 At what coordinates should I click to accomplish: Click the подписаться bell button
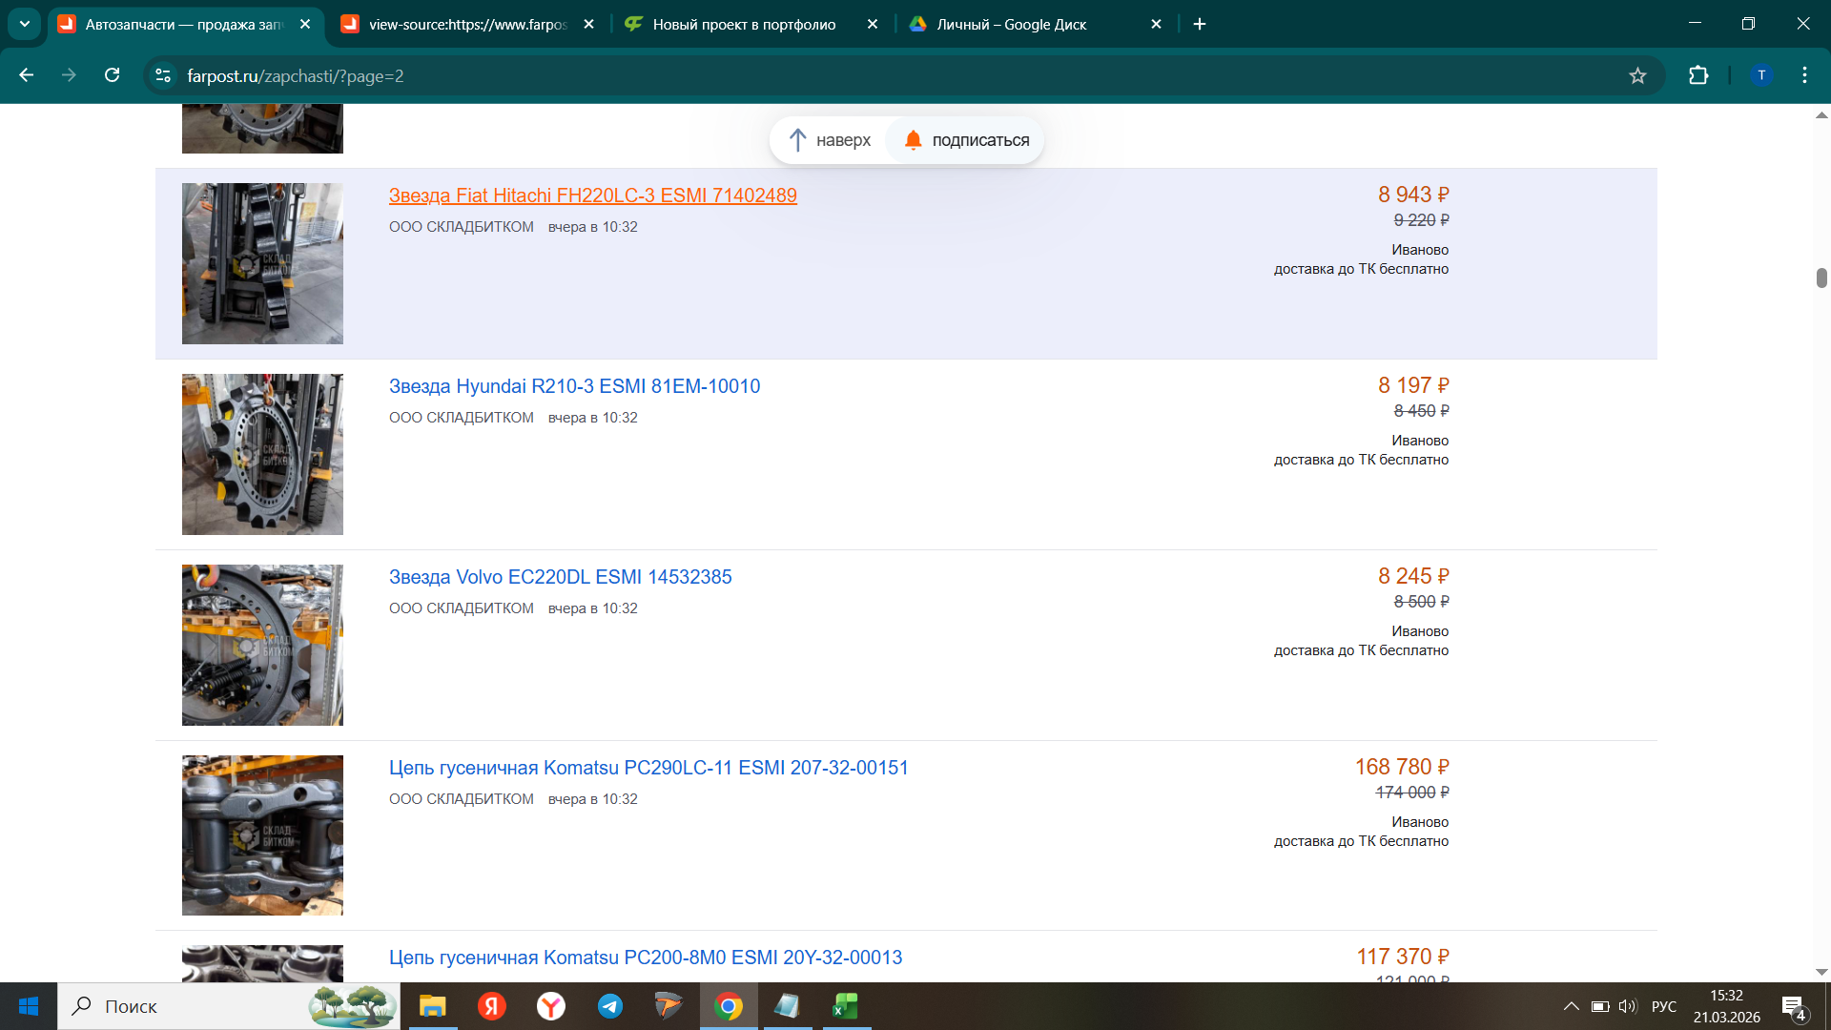[966, 140]
